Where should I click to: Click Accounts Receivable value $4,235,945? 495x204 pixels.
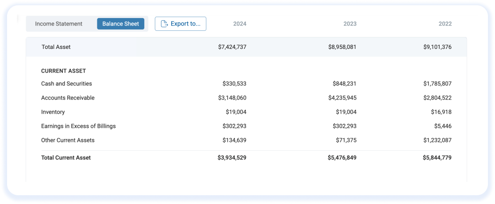342,98
